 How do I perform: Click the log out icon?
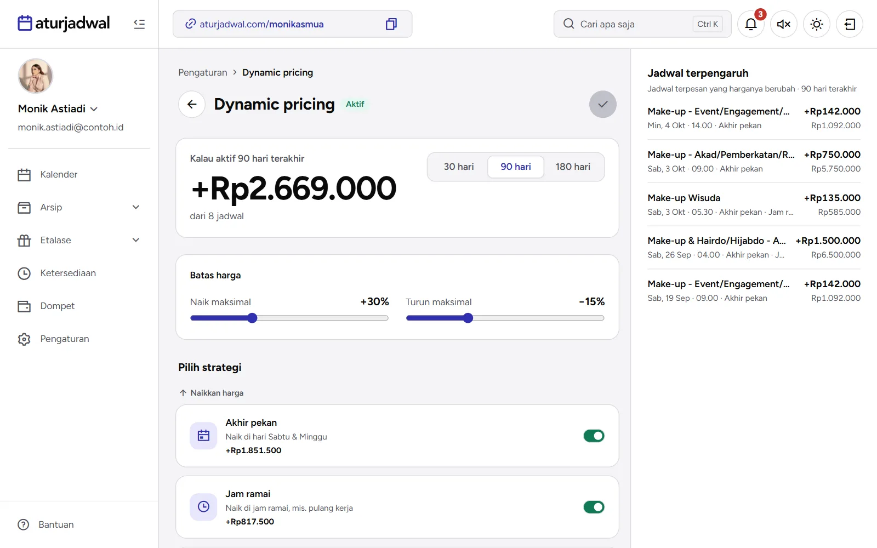pyautogui.click(x=850, y=24)
